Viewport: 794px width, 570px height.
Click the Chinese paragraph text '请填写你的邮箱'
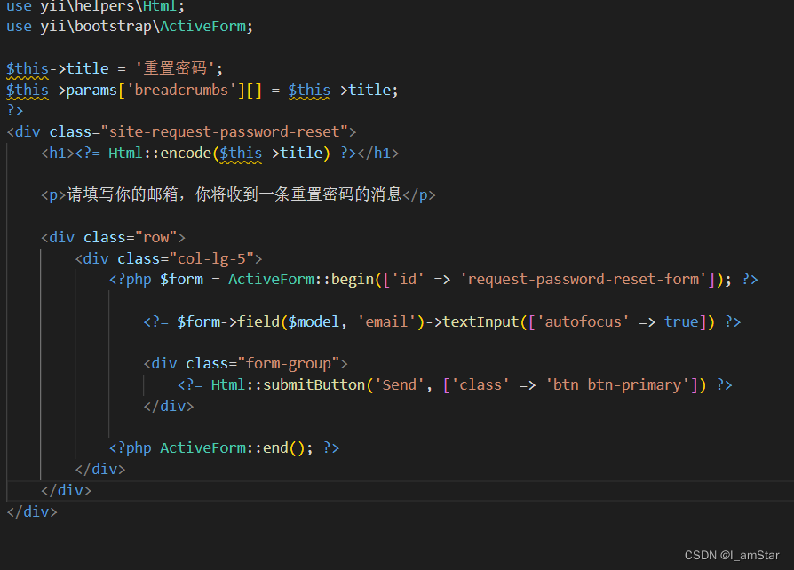(x=122, y=194)
